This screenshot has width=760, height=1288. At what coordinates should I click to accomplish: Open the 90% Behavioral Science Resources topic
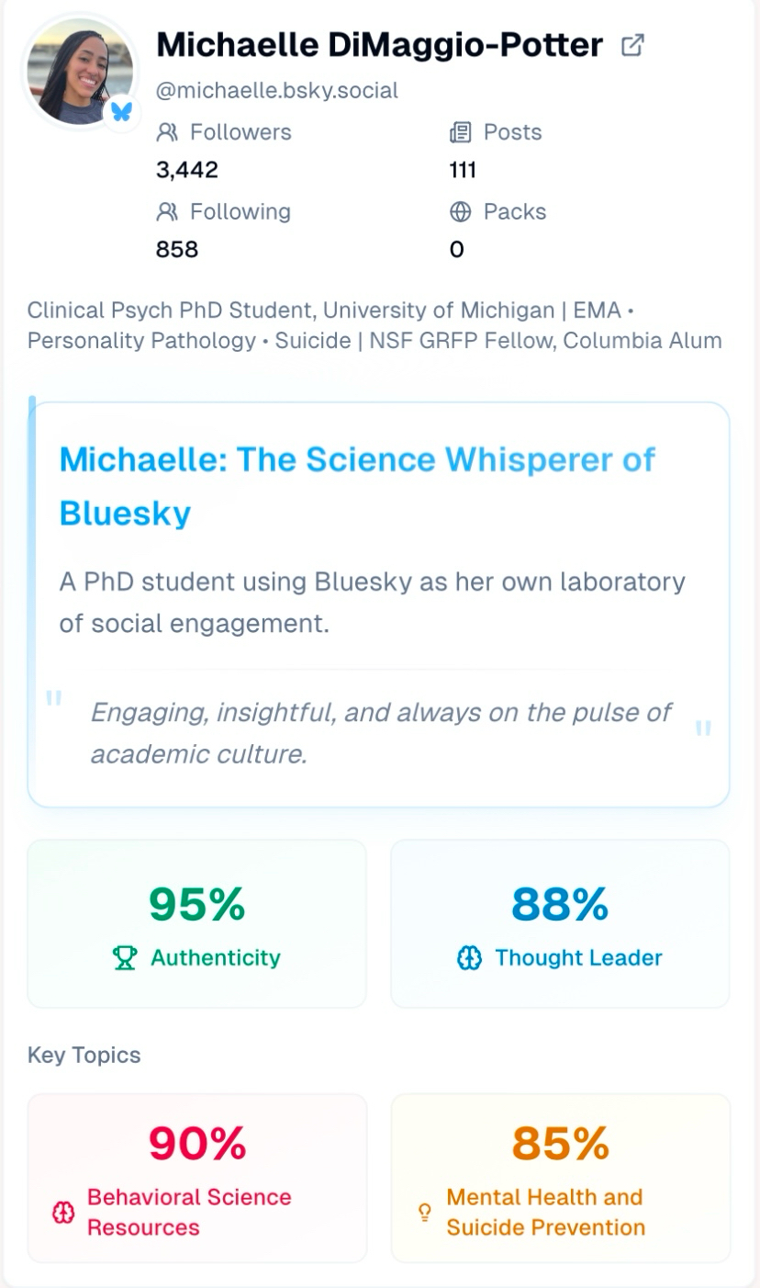point(196,1177)
